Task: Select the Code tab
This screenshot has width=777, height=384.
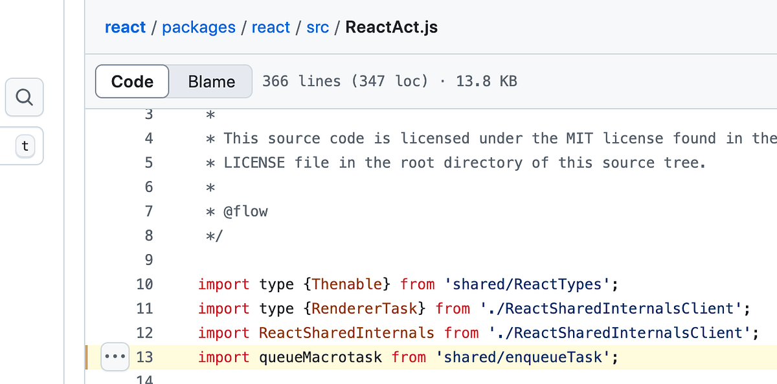Action: (x=131, y=81)
